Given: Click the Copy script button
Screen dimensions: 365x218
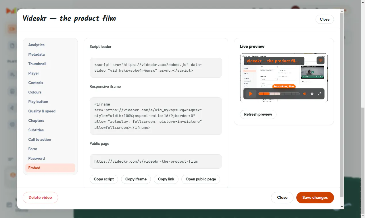Looking at the screenshot, I should pos(104,179).
